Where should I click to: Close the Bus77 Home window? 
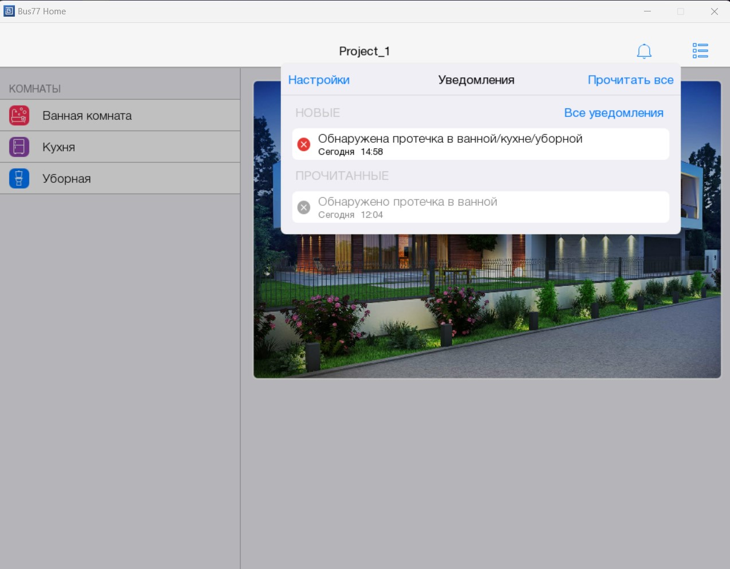coord(714,11)
